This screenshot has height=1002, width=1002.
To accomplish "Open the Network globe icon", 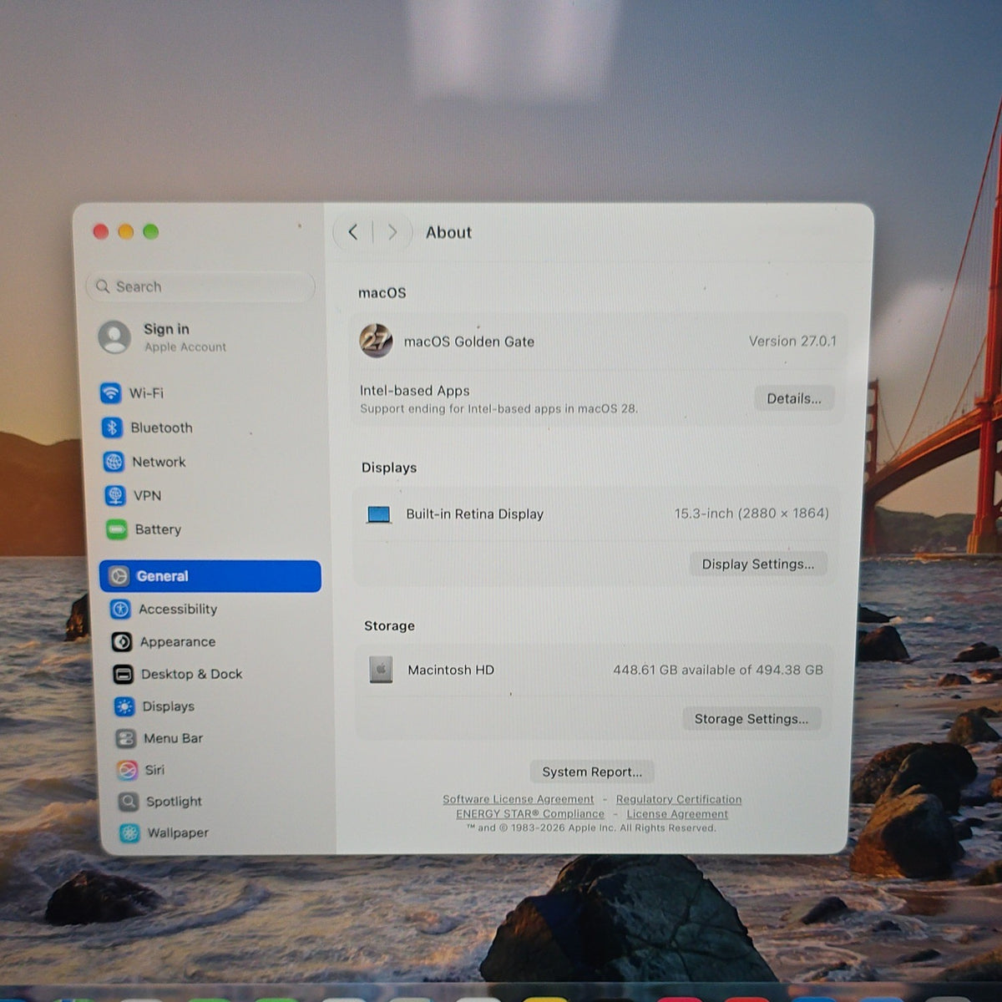I will (114, 462).
